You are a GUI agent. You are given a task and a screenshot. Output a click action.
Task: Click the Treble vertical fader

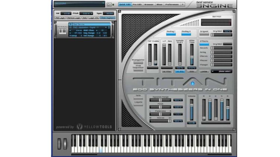click(156, 54)
